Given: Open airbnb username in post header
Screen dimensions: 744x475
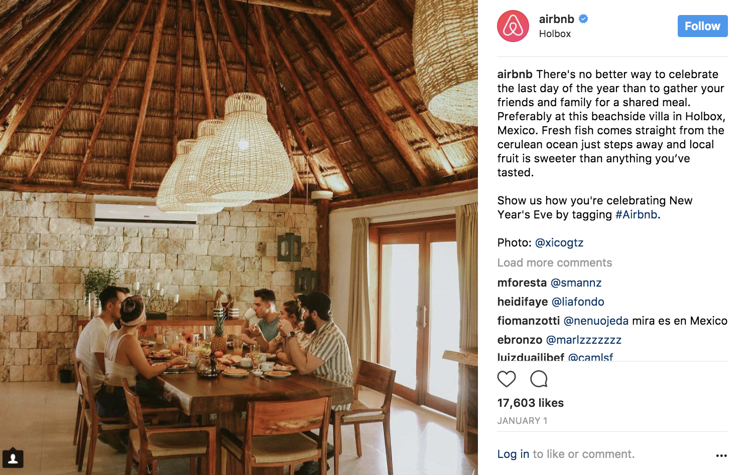Looking at the screenshot, I should (x=556, y=19).
